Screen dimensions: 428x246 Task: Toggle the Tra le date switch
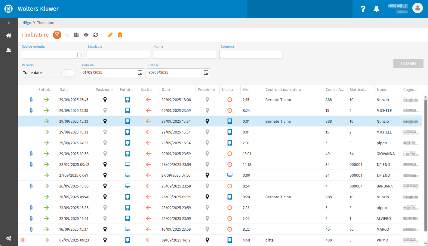pyautogui.click(x=68, y=73)
